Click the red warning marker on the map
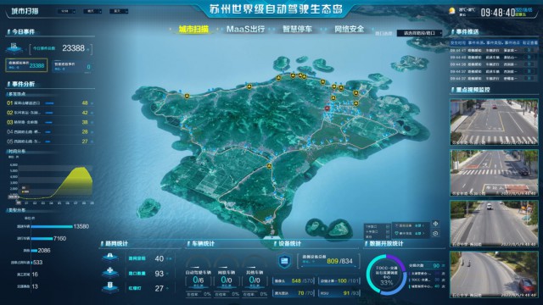 (327, 108)
